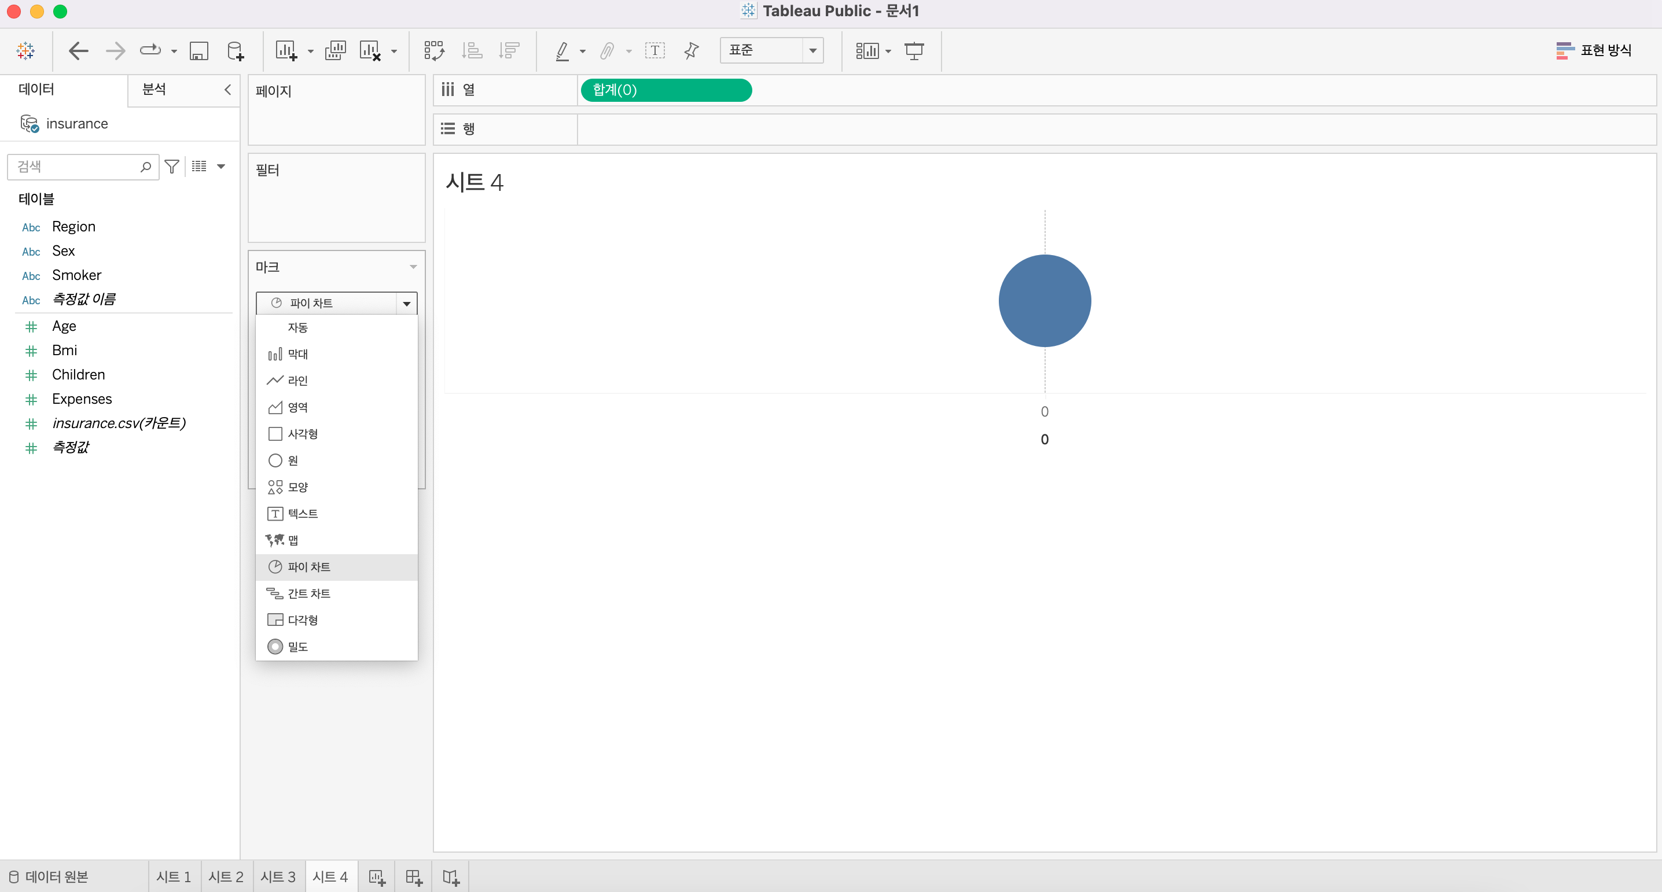Viewport: 1662px width, 892px height.
Task: Click the blue pie chart mark
Action: [1044, 301]
